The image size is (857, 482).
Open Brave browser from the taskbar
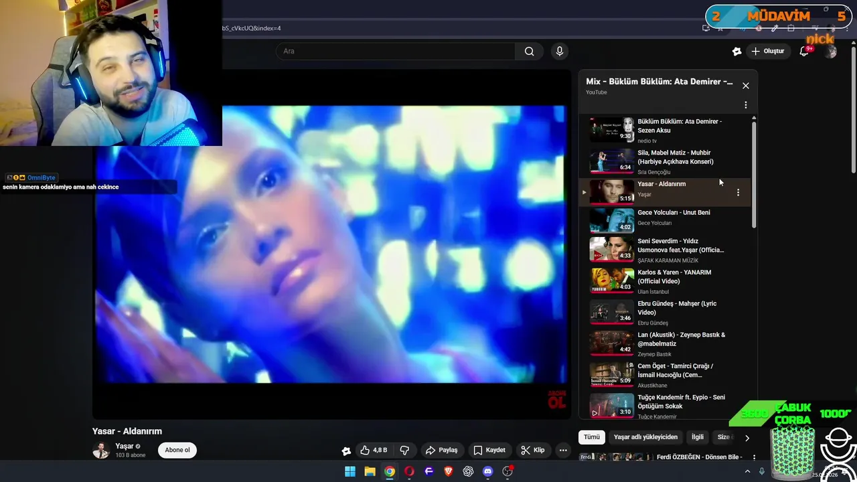tap(449, 471)
